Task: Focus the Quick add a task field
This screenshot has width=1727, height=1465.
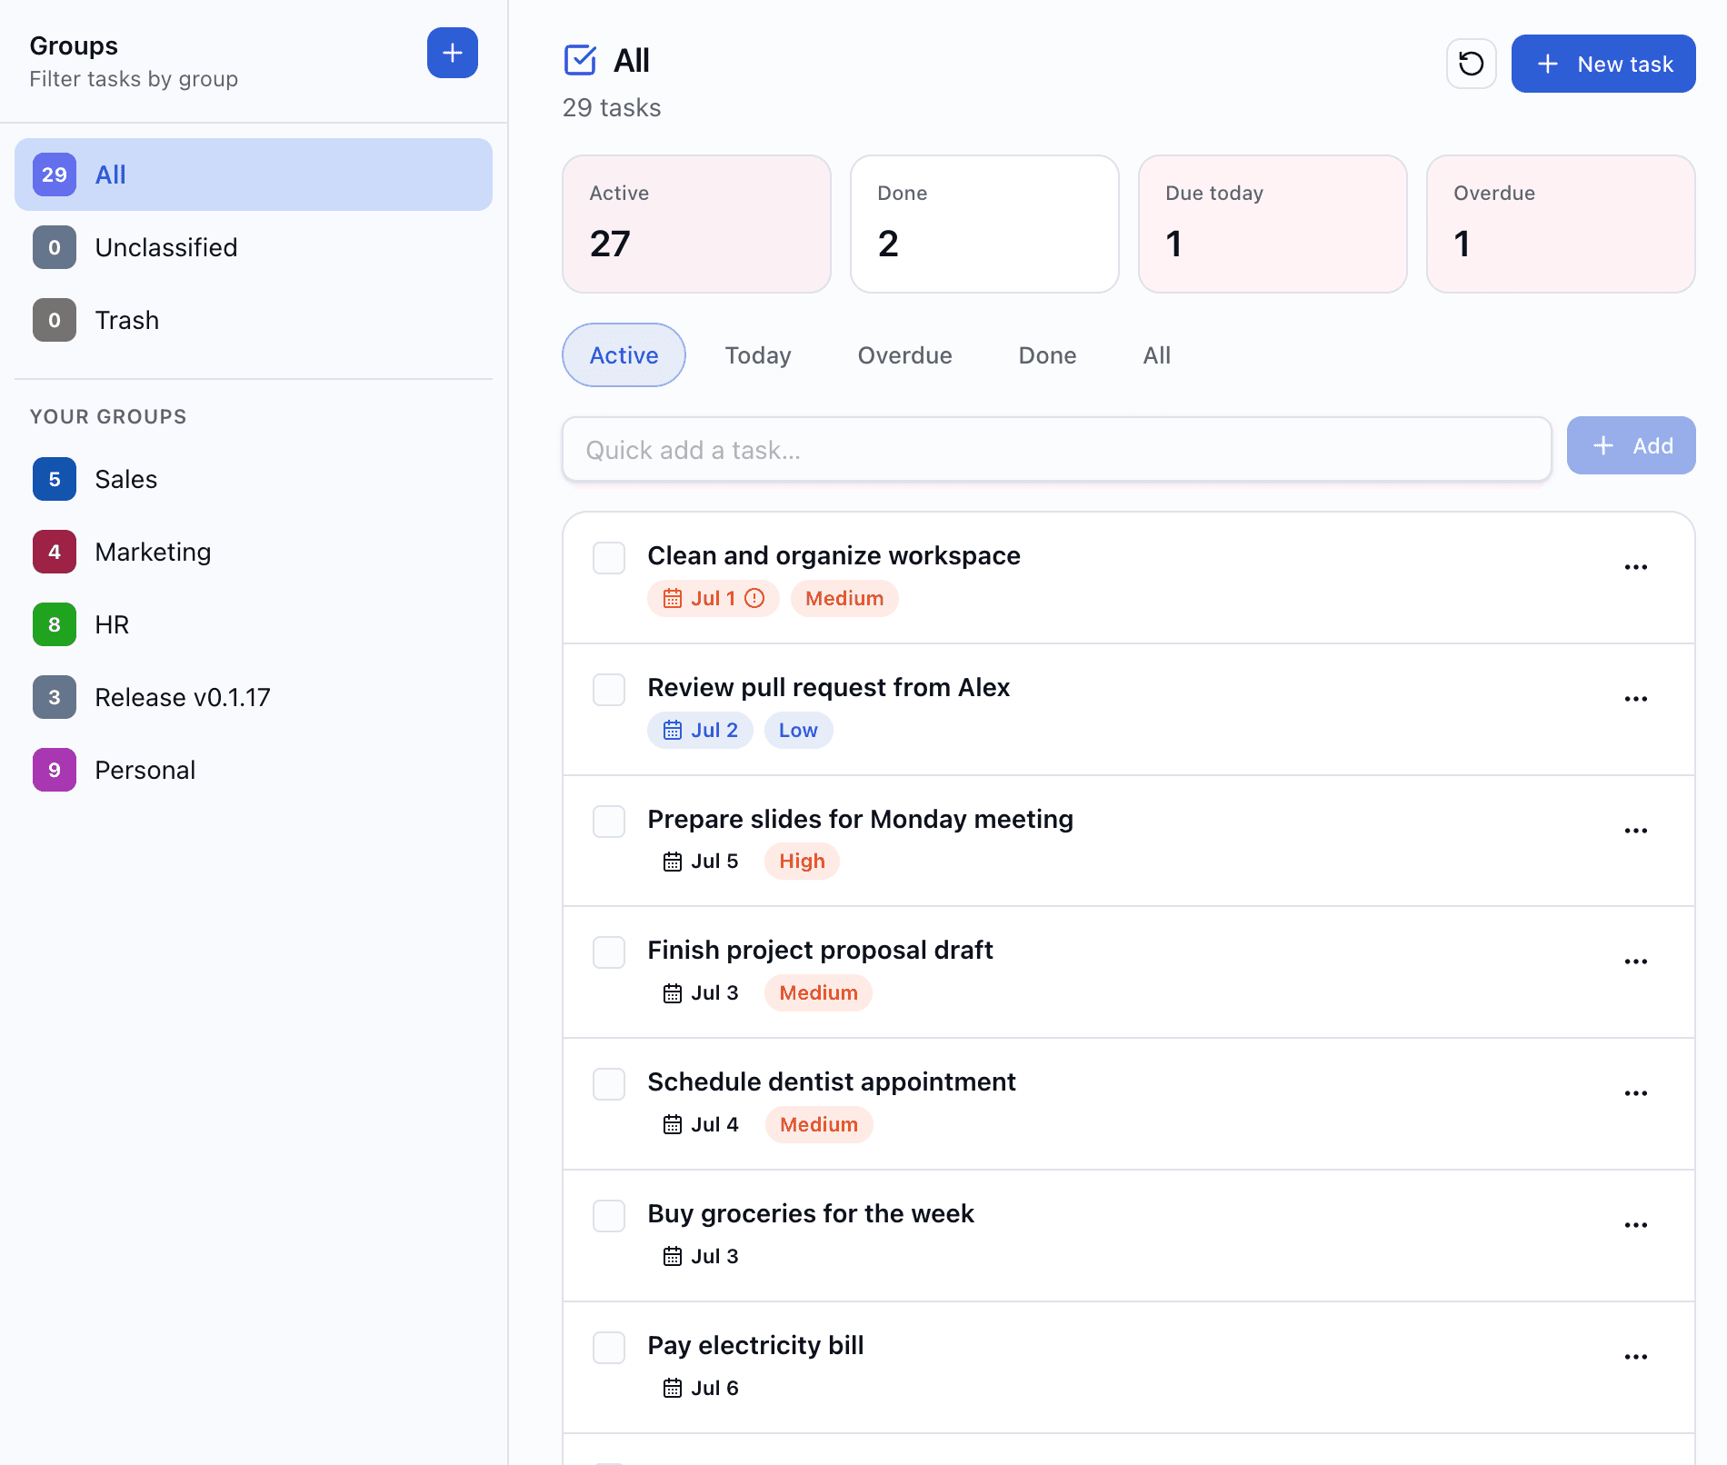Action: 1056,449
